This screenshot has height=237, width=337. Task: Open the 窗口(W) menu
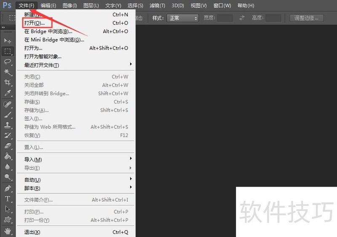pyautogui.click(x=222, y=5)
